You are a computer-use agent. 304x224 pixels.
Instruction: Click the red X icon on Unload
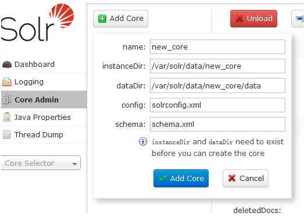click(239, 19)
